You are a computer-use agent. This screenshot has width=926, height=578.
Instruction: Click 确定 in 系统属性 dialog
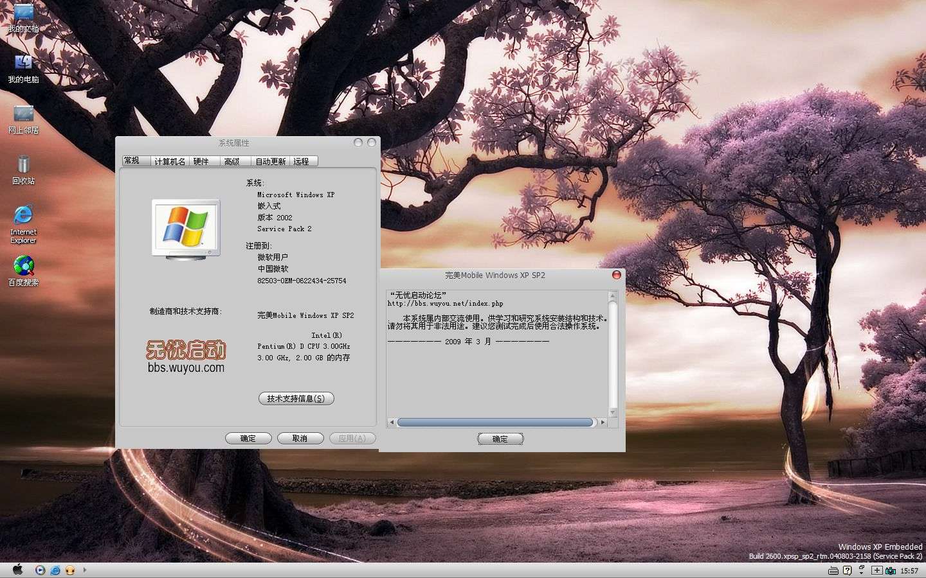pos(248,439)
